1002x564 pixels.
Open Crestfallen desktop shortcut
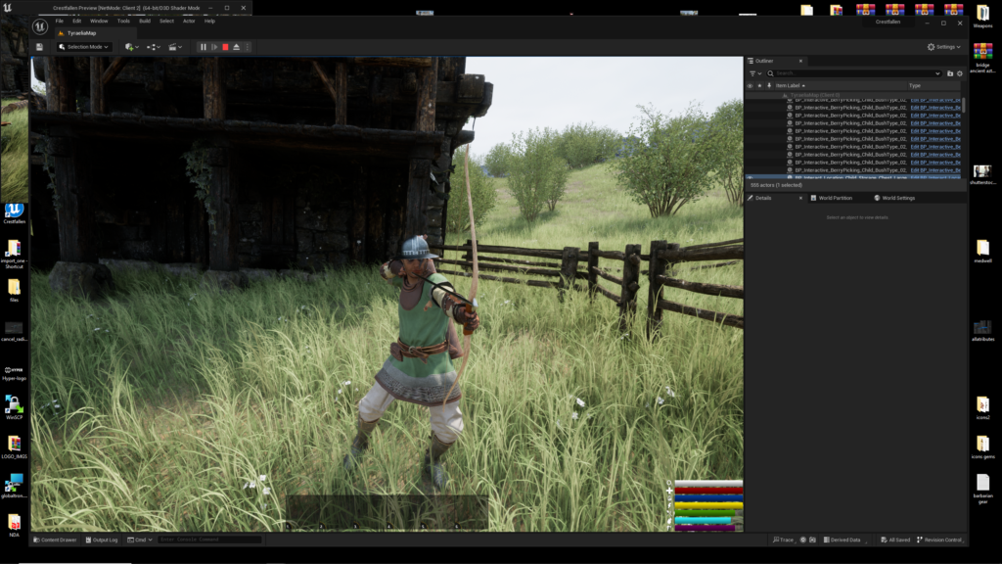[x=14, y=213]
